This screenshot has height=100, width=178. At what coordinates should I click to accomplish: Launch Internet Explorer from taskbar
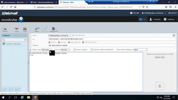(x=22, y=97)
